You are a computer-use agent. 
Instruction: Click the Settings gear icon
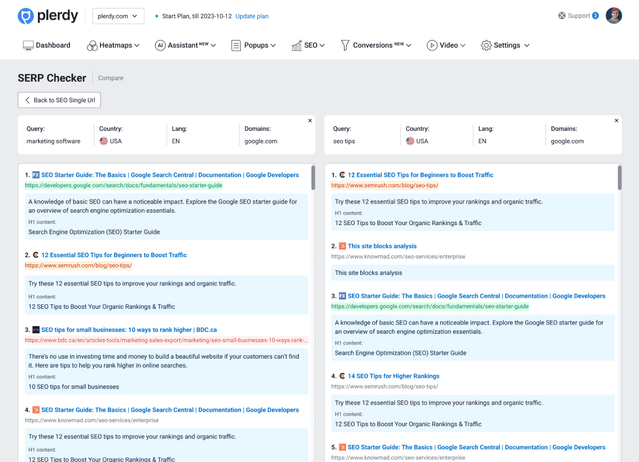pos(486,45)
